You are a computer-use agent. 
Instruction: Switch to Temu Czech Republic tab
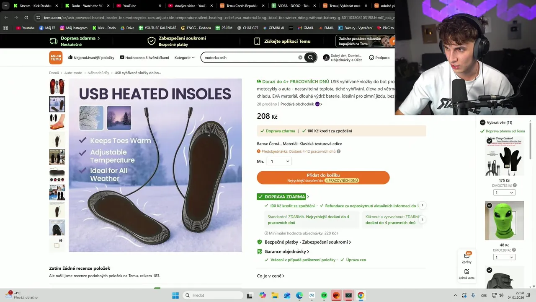242,6
